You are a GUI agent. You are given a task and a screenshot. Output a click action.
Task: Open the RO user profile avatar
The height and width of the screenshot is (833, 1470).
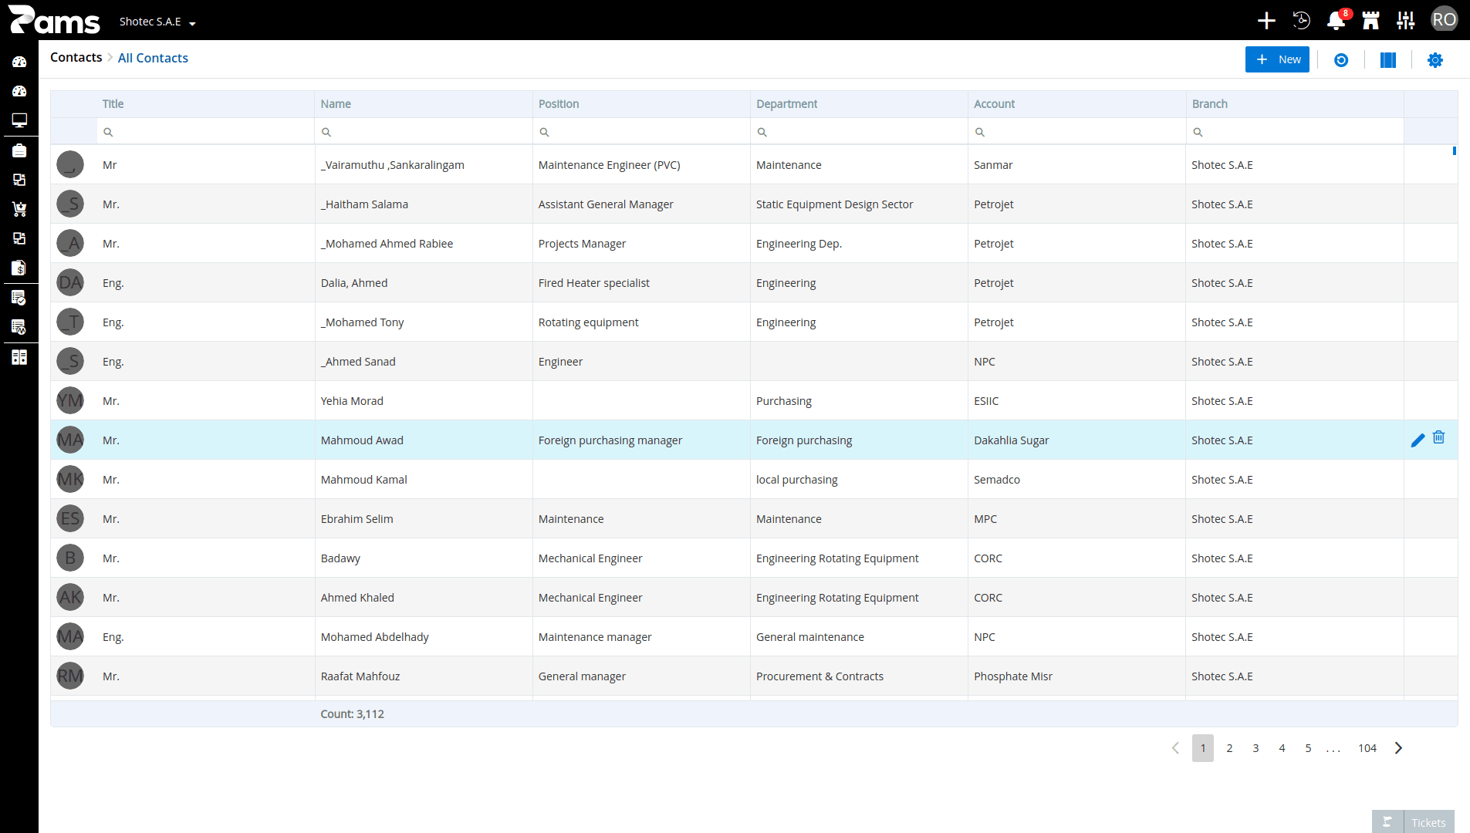pyautogui.click(x=1444, y=20)
